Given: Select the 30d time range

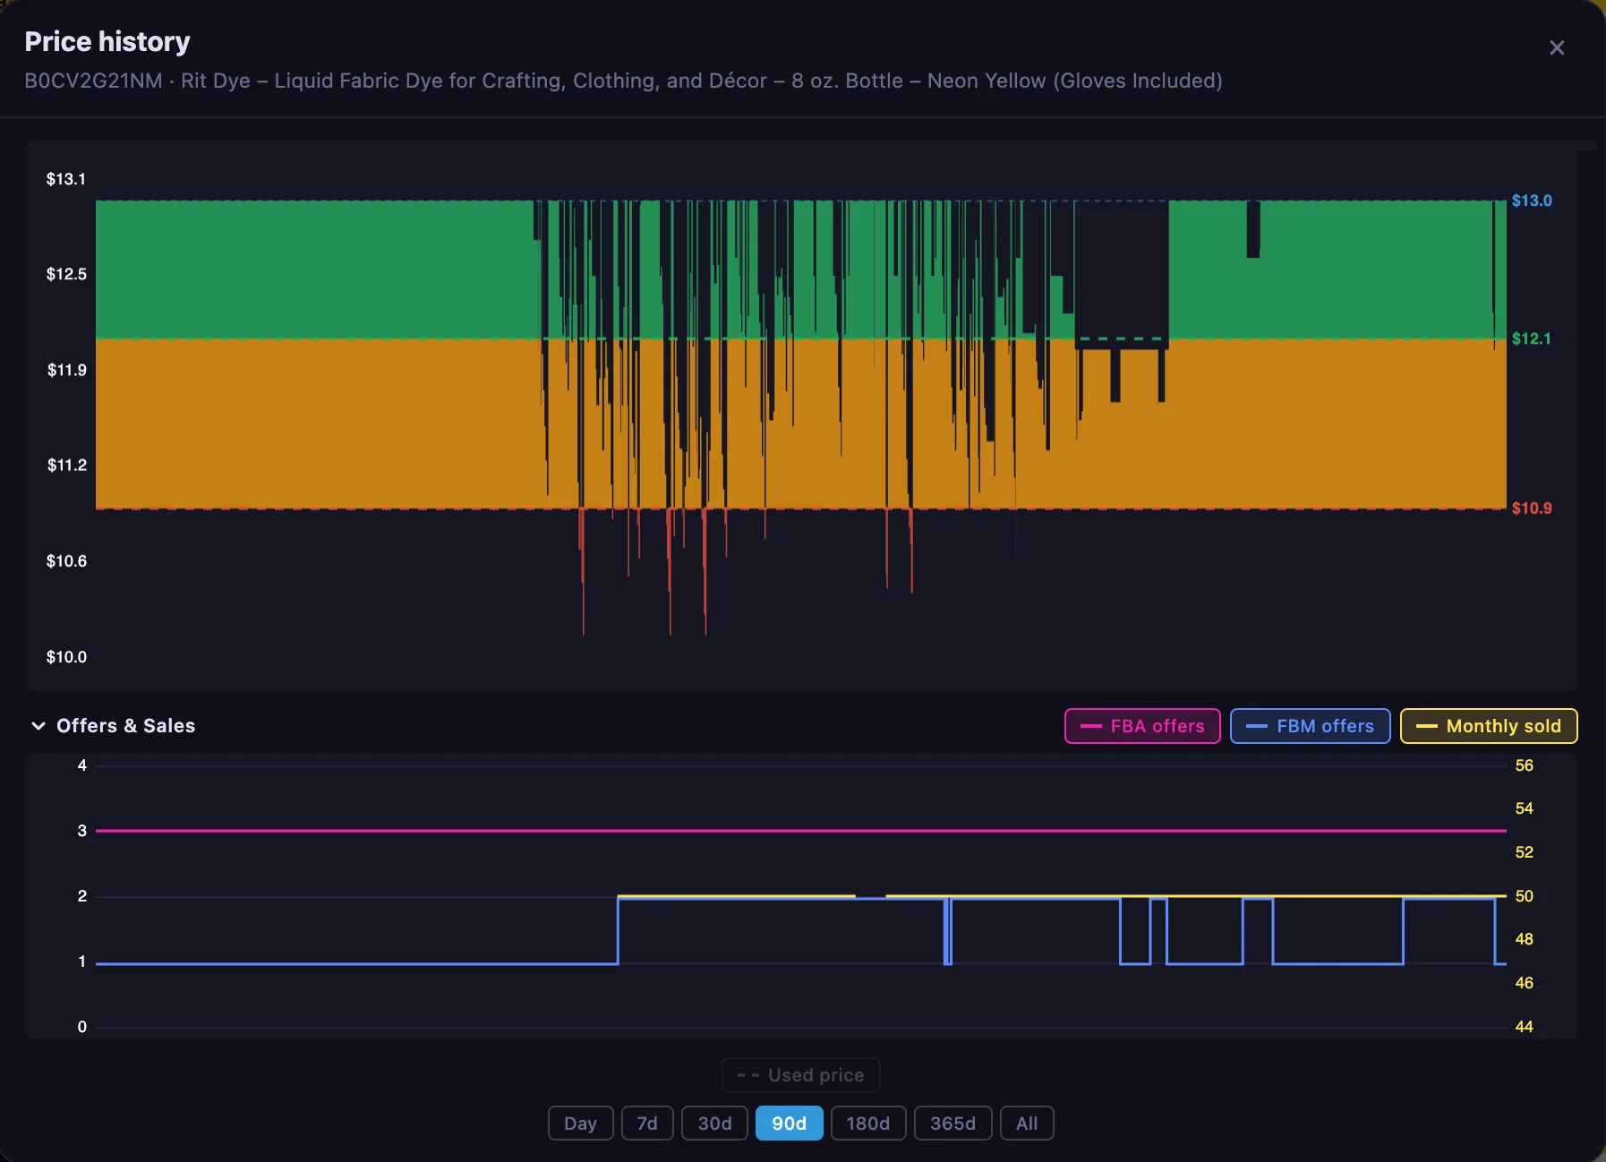Looking at the screenshot, I should pyautogui.click(x=714, y=1124).
